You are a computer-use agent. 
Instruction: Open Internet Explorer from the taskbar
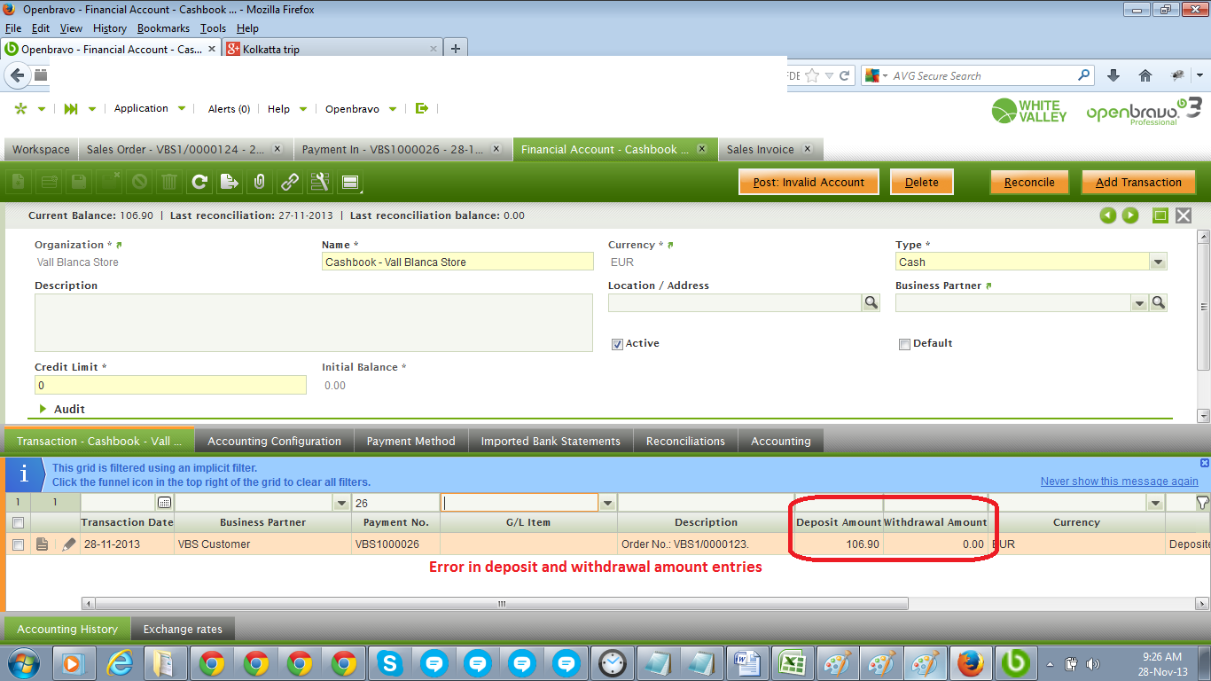(120, 662)
